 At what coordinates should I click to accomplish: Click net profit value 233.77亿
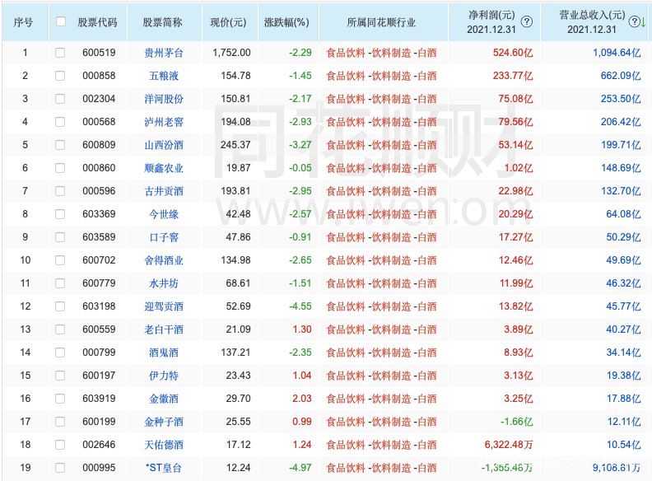pyautogui.click(x=513, y=76)
